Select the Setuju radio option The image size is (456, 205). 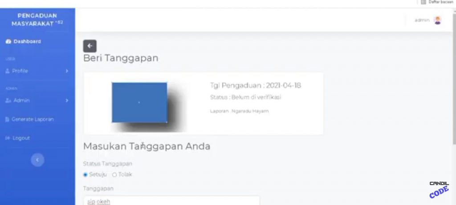(85, 175)
